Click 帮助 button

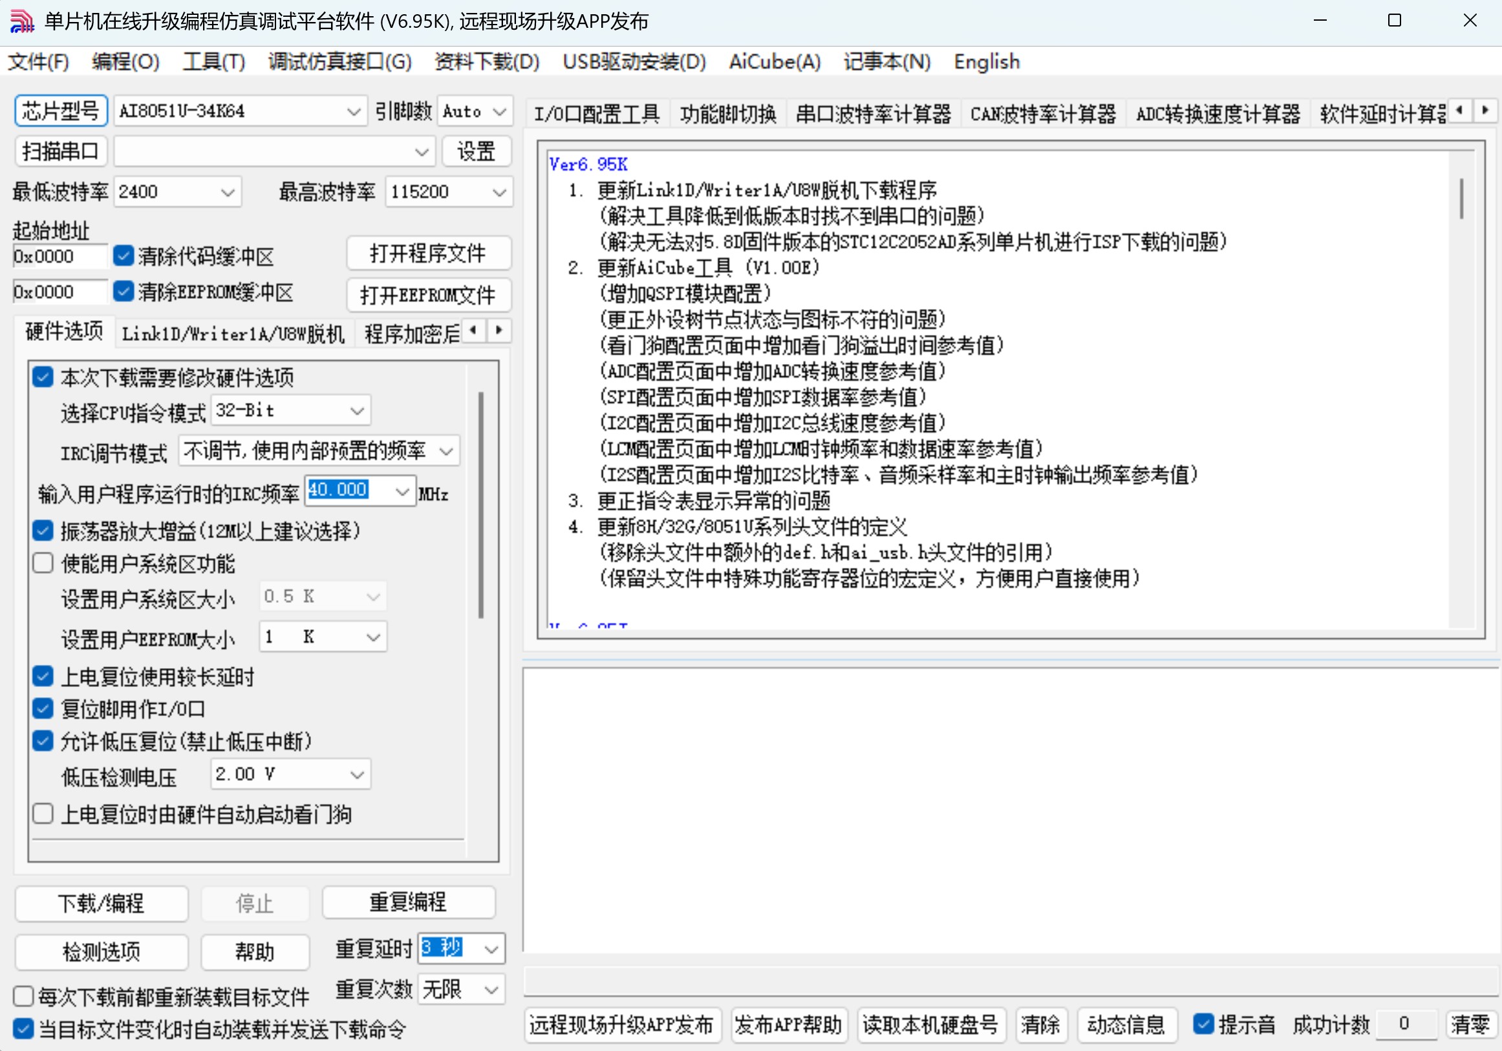pyautogui.click(x=255, y=952)
